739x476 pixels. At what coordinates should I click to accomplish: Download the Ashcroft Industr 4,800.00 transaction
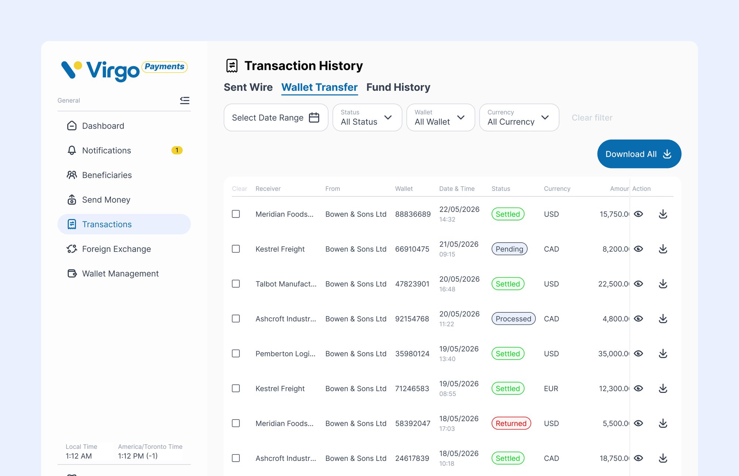[663, 319]
